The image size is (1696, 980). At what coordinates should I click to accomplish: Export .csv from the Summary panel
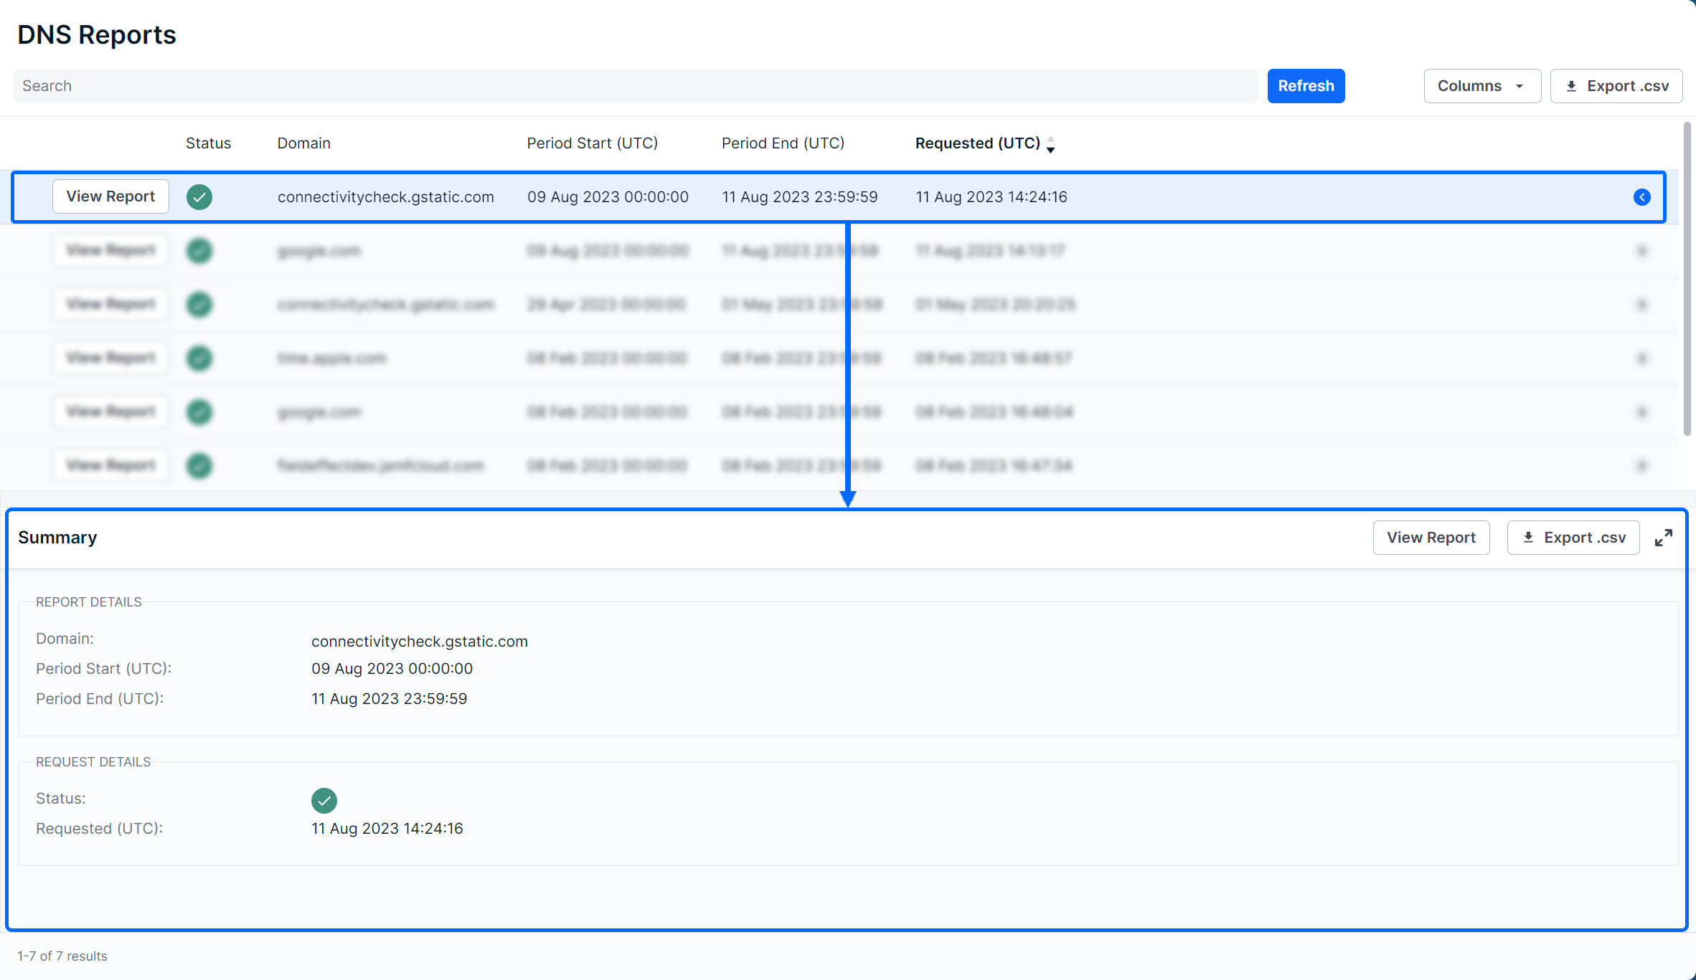(x=1573, y=538)
